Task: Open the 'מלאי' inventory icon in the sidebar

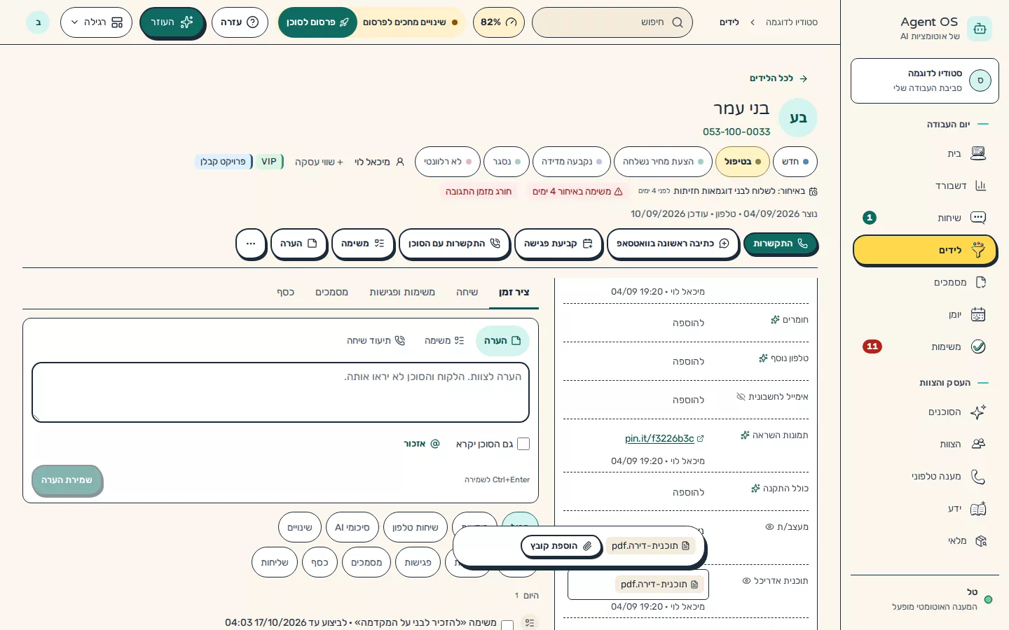Action: tap(980, 540)
